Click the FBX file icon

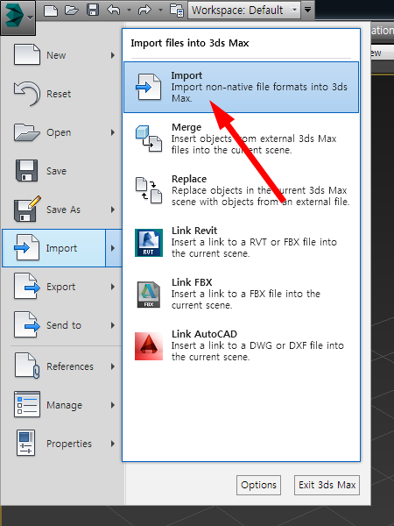click(x=149, y=295)
